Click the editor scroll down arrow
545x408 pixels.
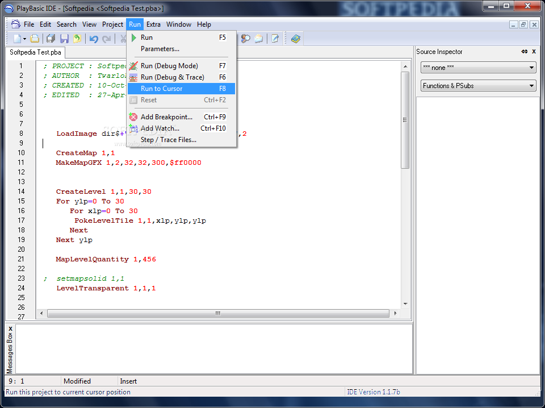pos(405,303)
